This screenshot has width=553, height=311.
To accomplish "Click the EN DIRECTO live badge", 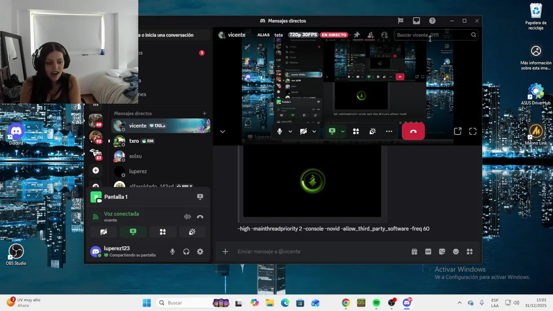I will click(334, 35).
